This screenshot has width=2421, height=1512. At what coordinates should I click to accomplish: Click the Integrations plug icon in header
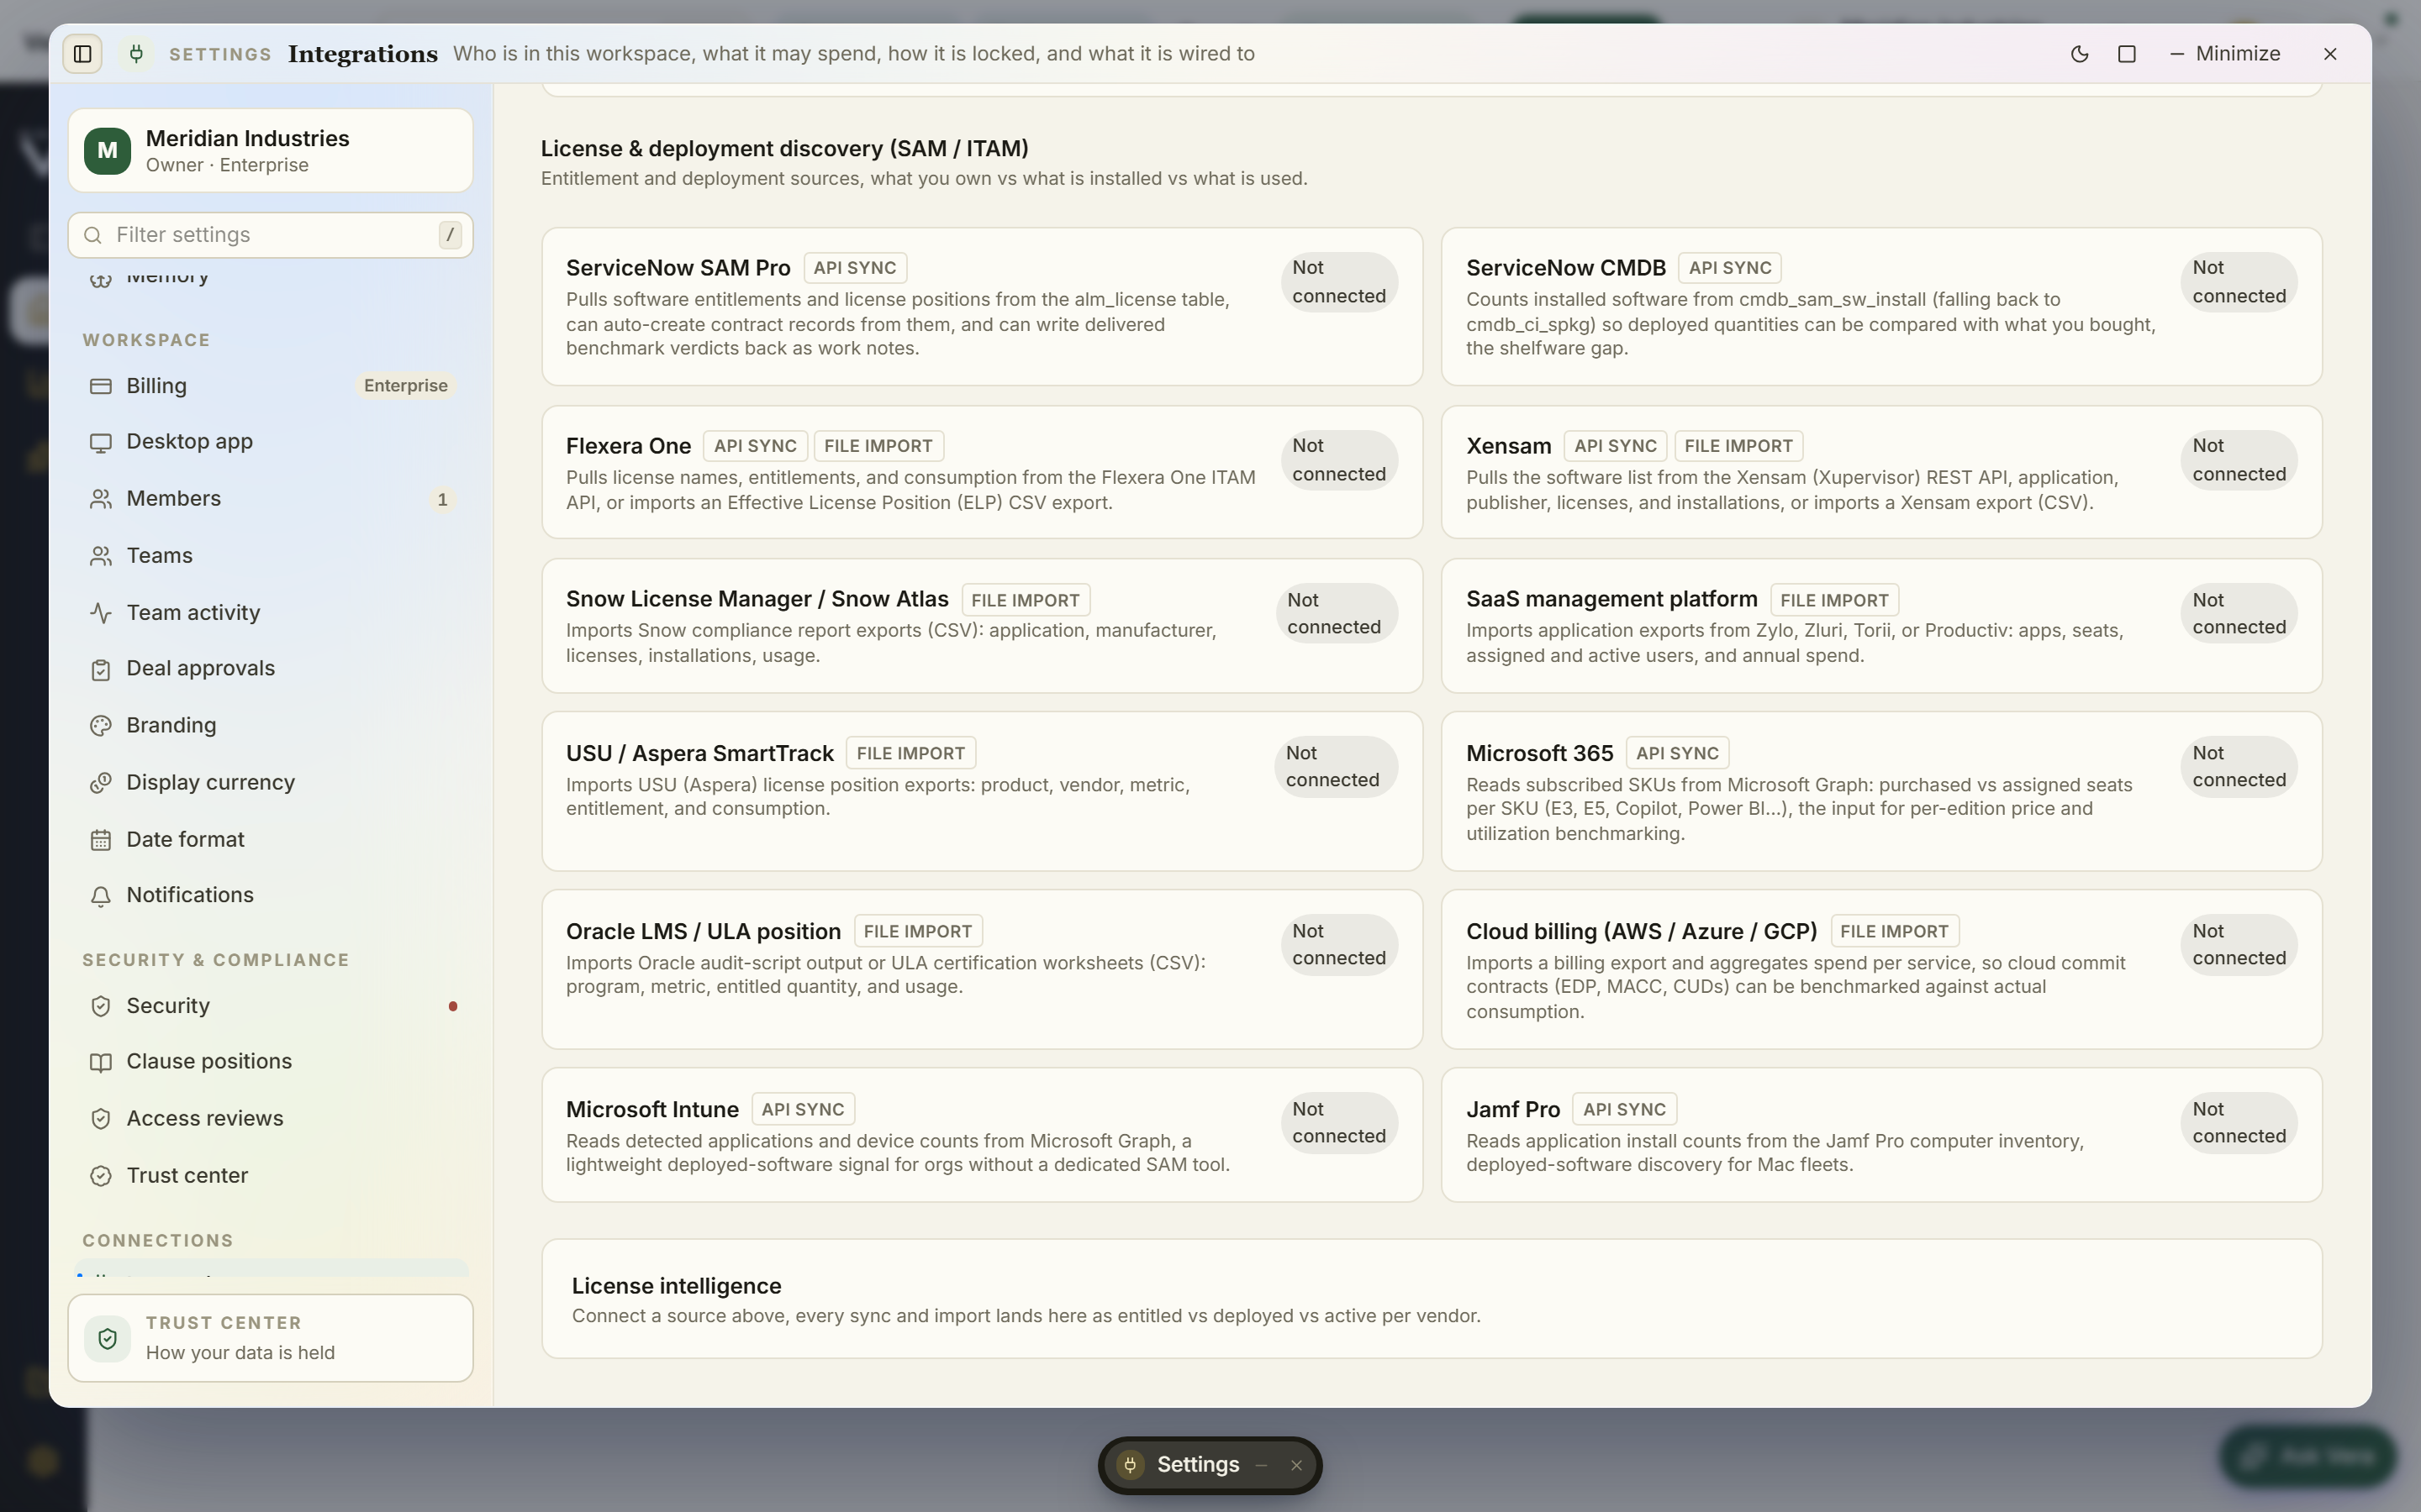[137, 54]
